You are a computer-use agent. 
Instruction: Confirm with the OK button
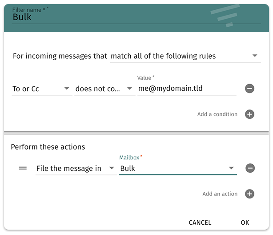click(245, 223)
